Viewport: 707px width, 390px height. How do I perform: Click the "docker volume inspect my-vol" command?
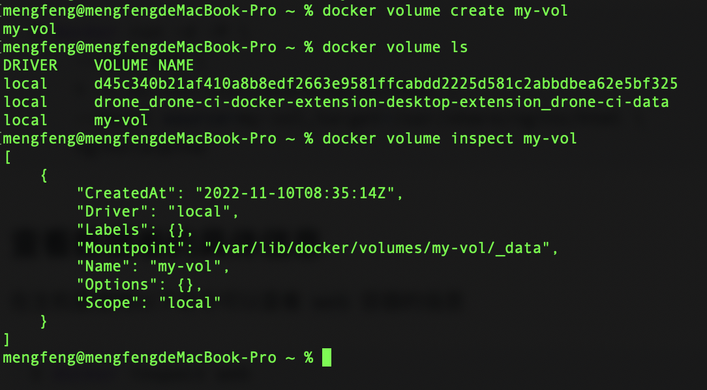[x=449, y=138]
